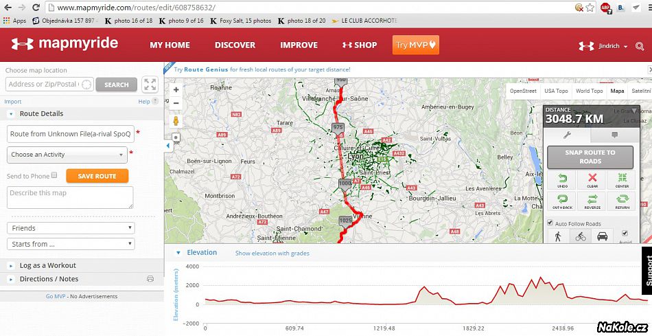This screenshot has height=336, width=652.
Task: Collapse the distance panel triangle
Action: click(633, 111)
